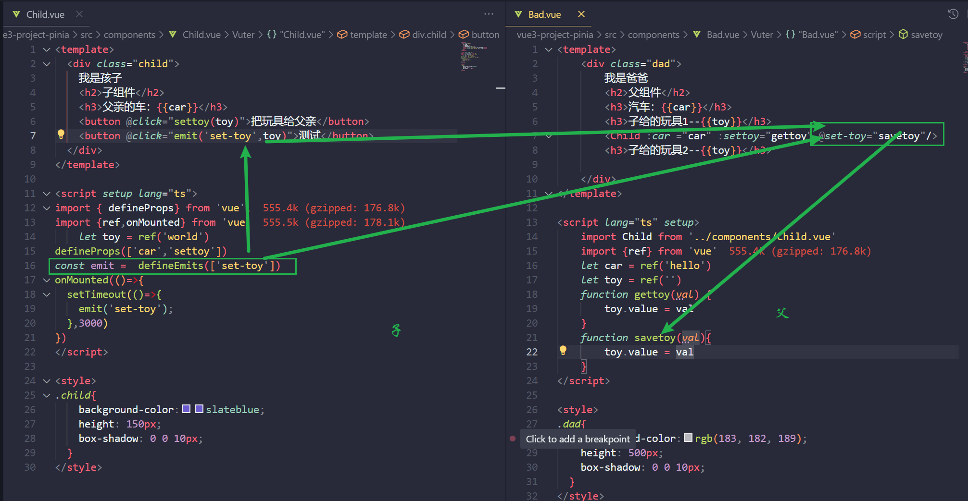Fold style block at line 24 in Child.vue
The height and width of the screenshot is (501, 968).
pyautogui.click(x=47, y=381)
